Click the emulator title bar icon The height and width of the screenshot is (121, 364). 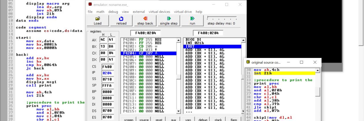click(90, 5)
